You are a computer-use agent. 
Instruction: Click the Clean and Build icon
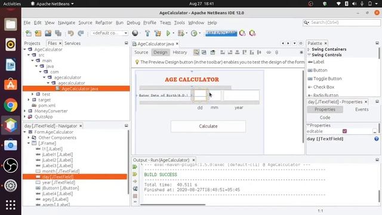158,33
